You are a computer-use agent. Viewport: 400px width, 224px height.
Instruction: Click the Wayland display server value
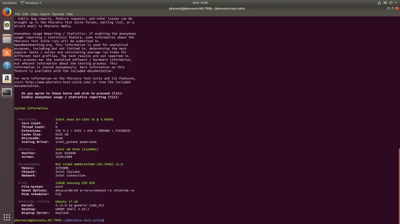[x=62, y=212]
